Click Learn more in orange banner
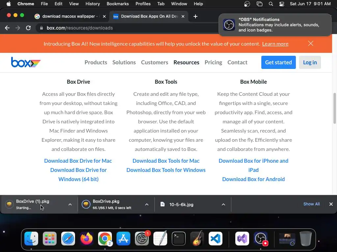The width and height of the screenshot is (337, 252). [x=275, y=44]
